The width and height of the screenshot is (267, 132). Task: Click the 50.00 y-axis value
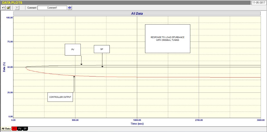(10, 67)
